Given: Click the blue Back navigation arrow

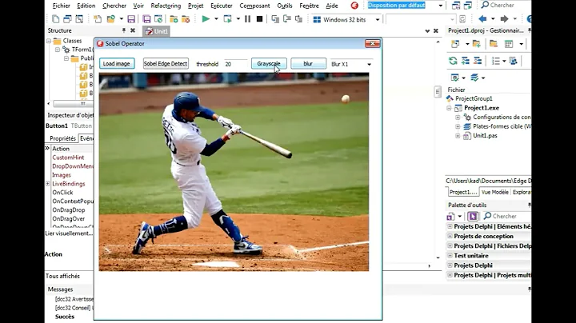Looking at the screenshot, I should point(482,18).
